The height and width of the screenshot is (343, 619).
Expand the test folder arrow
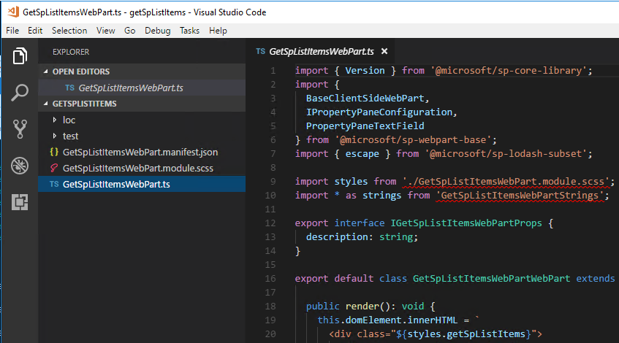point(55,136)
